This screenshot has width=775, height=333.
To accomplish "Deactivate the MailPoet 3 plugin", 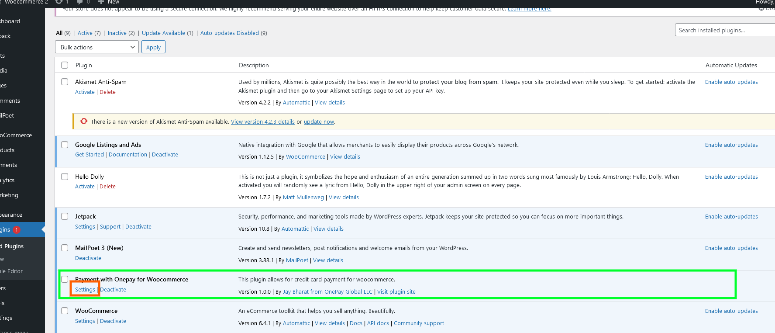I will (88, 258).
